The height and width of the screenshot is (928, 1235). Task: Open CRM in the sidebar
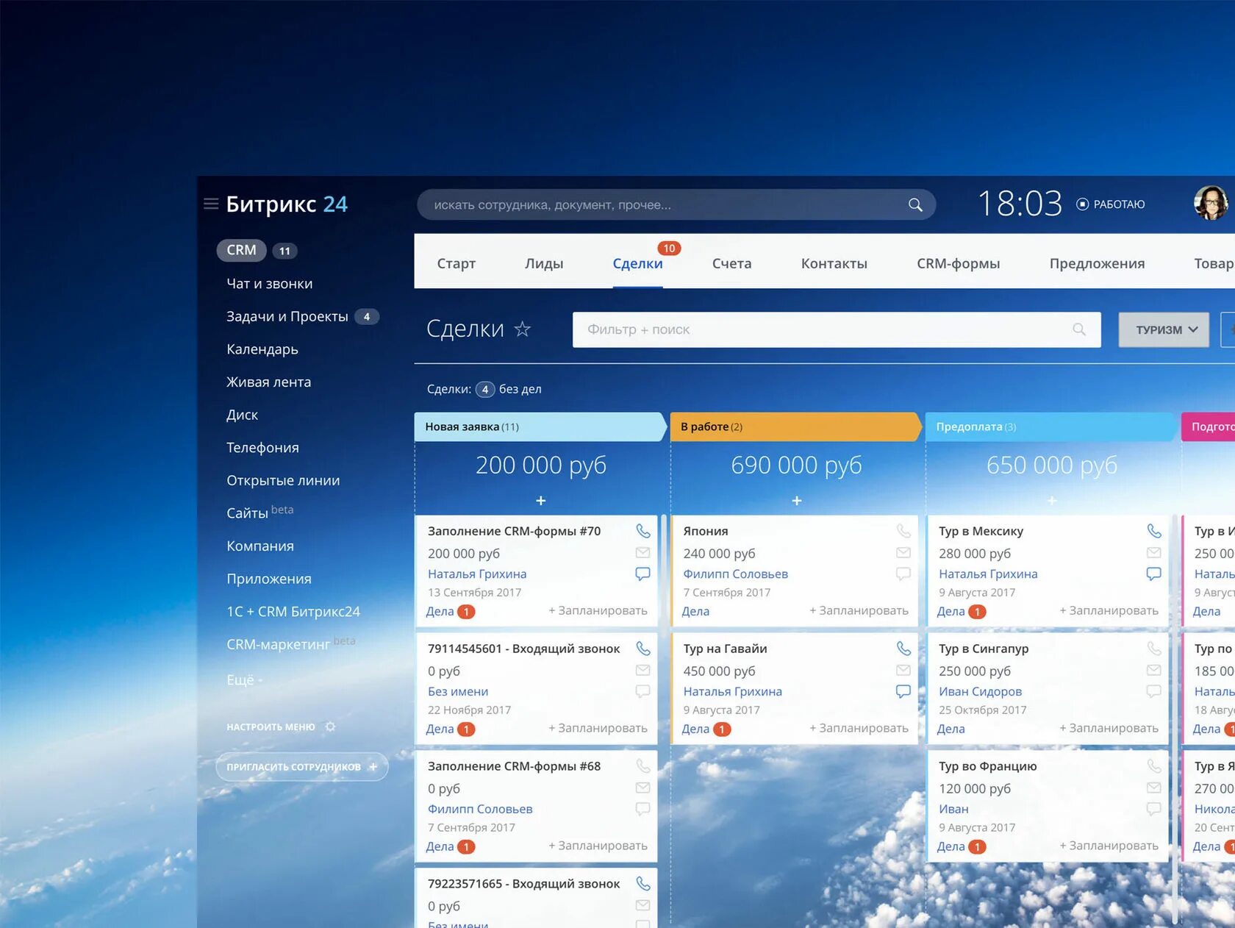point(241,250)
